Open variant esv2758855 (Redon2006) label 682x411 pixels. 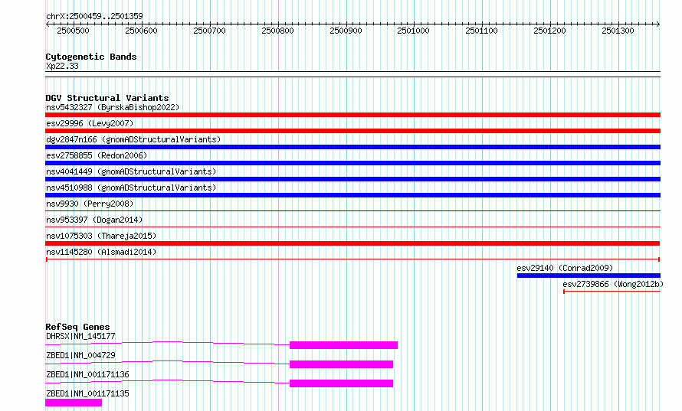click(x=97, y=155)
